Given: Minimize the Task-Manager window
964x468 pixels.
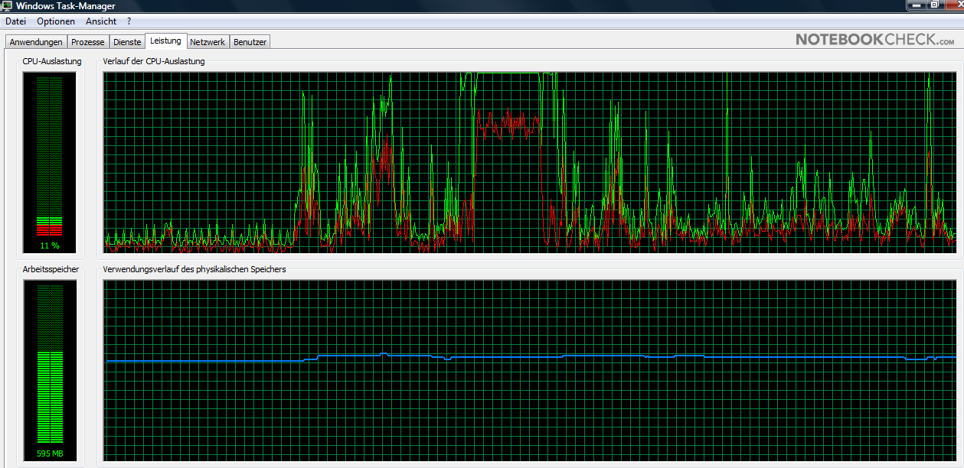Looking at the screenshot, I should 916,5.
